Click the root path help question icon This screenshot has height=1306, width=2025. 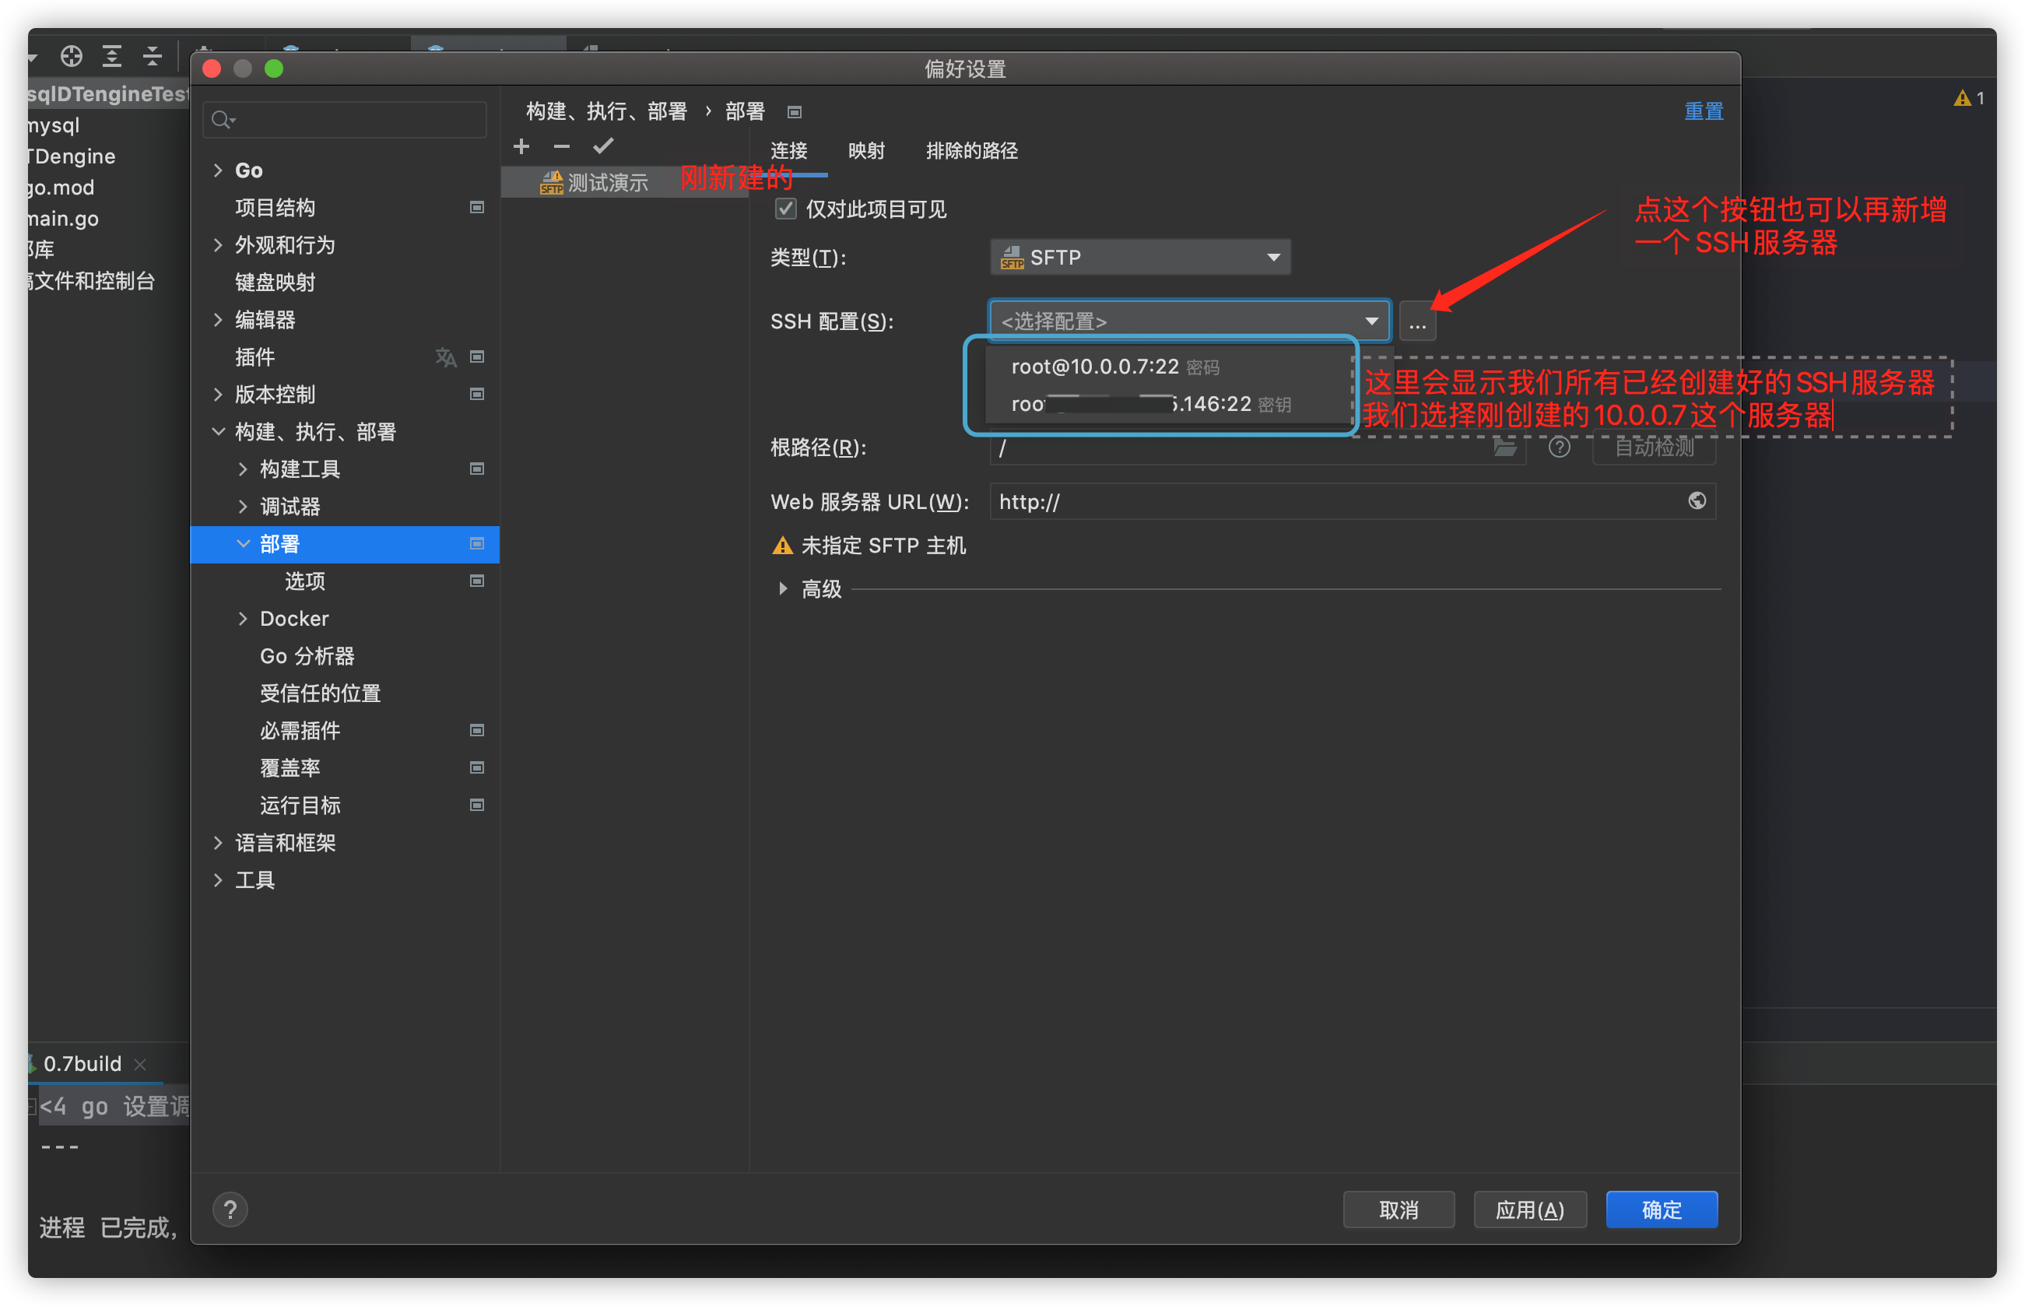[1559, 447]
